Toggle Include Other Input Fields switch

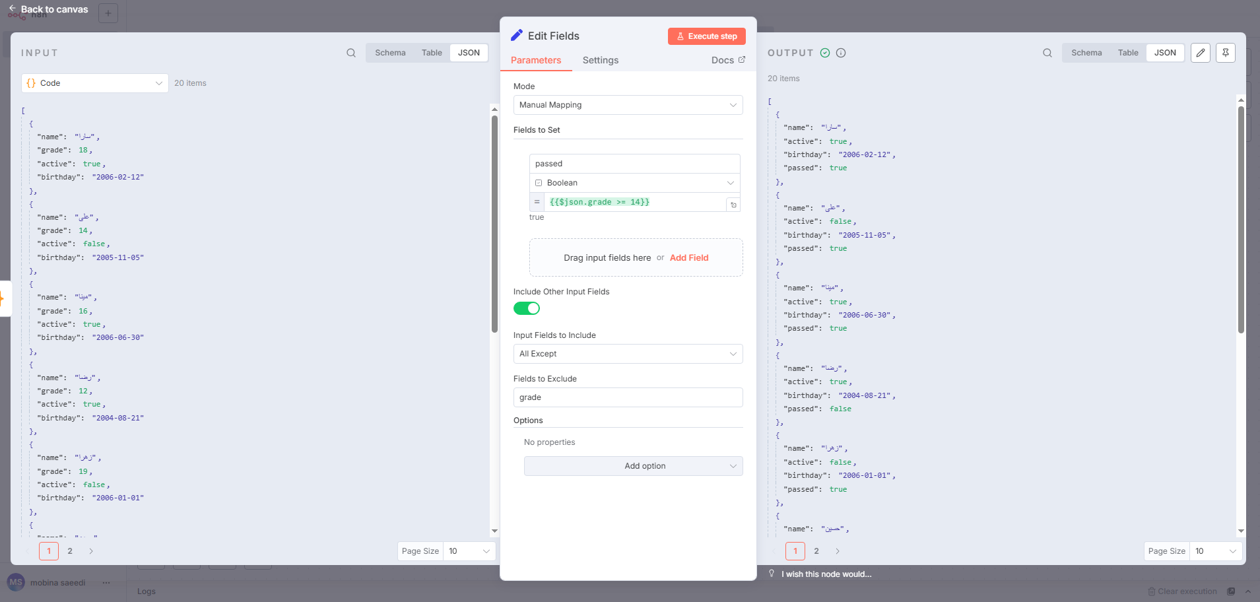point(527,308)
